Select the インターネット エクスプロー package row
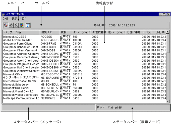Screen dimensions: 172x125 click(x=84, y=78)
